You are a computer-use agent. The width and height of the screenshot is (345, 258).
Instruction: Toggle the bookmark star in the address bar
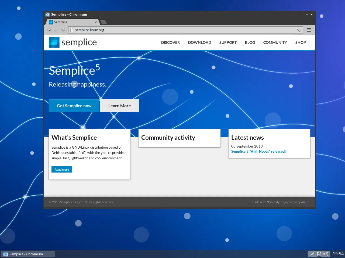(x=299, y=30)
